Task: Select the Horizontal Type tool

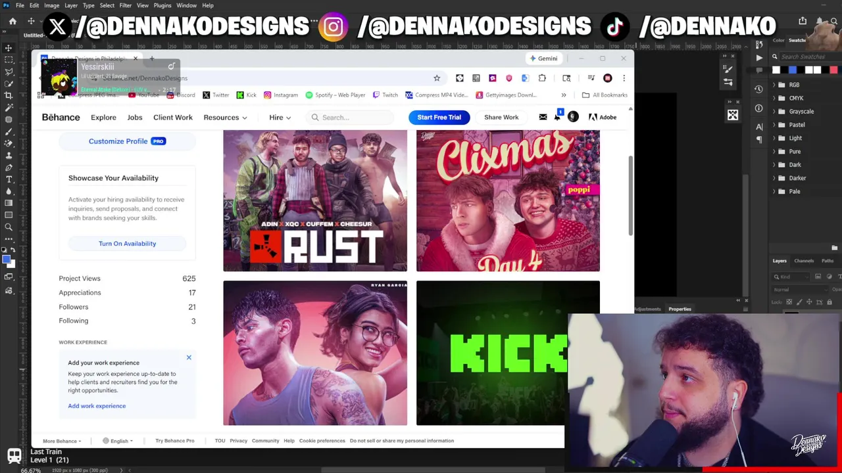Action: click(9, 179)
